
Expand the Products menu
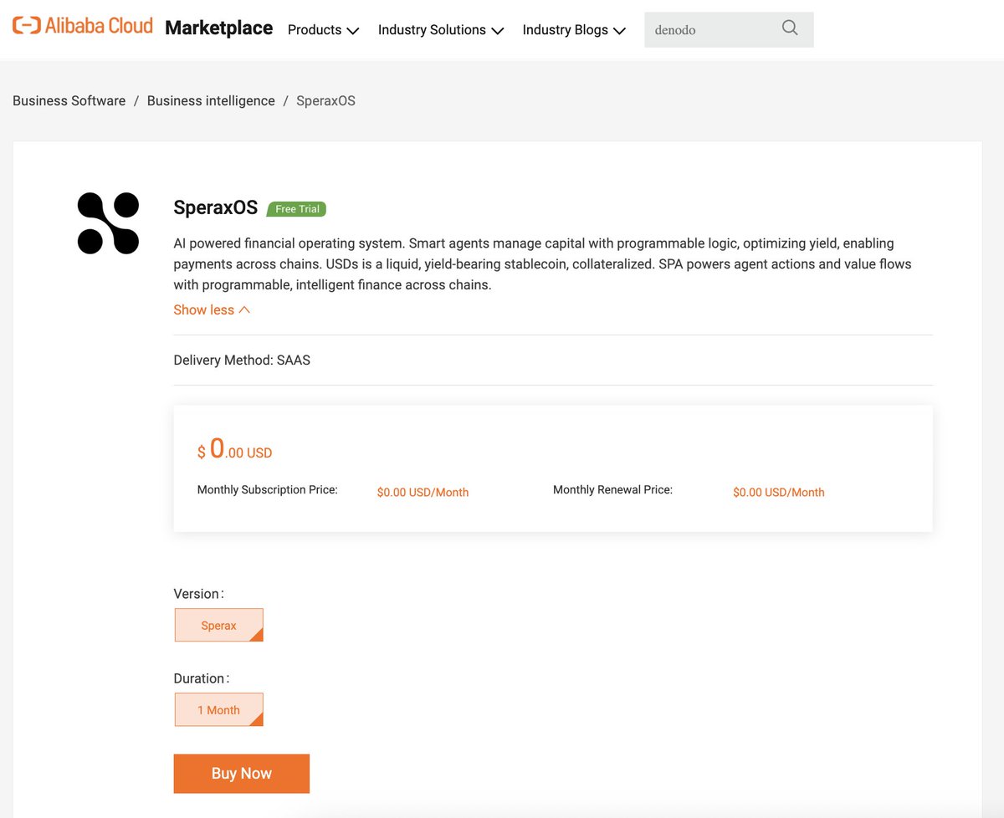323,30
